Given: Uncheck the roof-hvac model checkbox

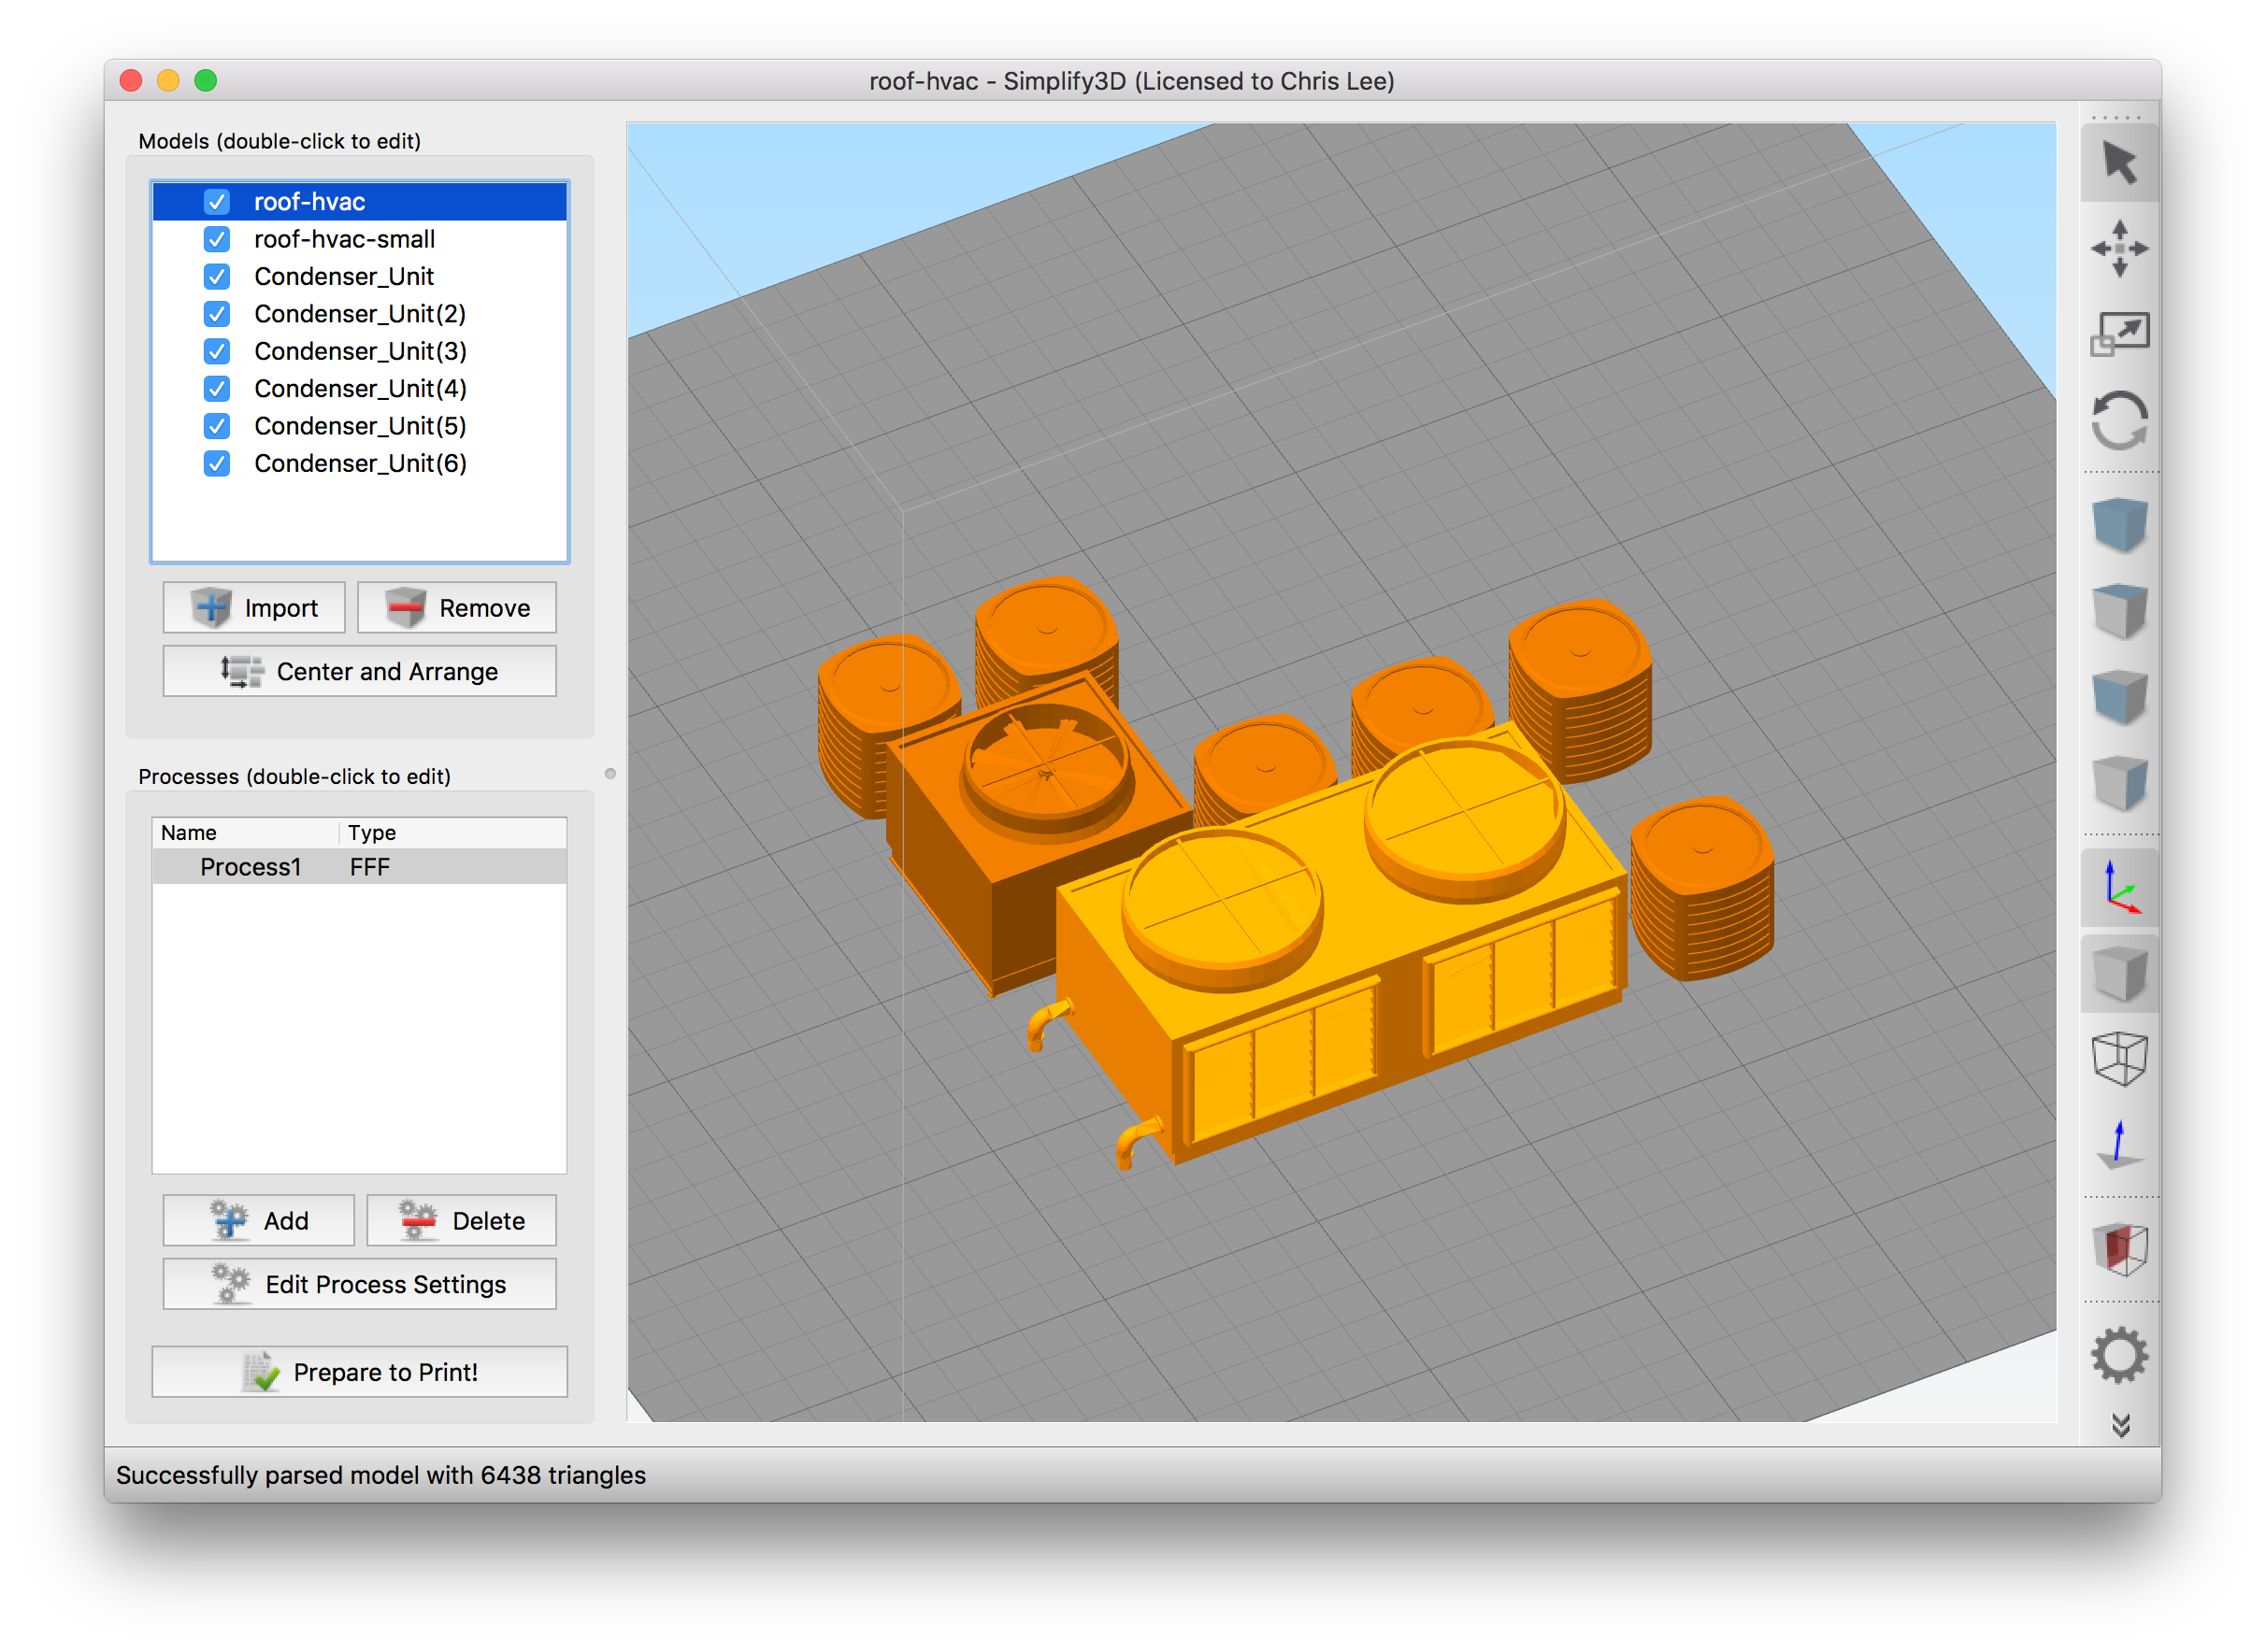Looking at the screenshot, I should [x=217, y=202].
